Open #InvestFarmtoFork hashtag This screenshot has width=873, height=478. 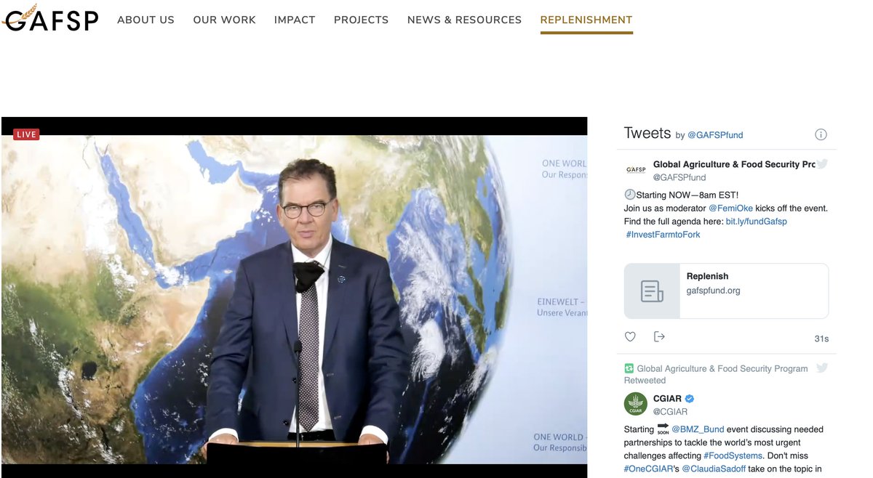[x=663, y=235]
